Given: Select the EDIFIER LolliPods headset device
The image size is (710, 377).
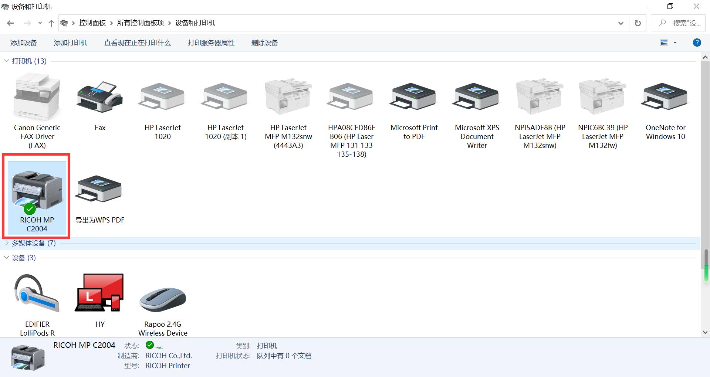Looking at the screenshot, I should point(36,294).
